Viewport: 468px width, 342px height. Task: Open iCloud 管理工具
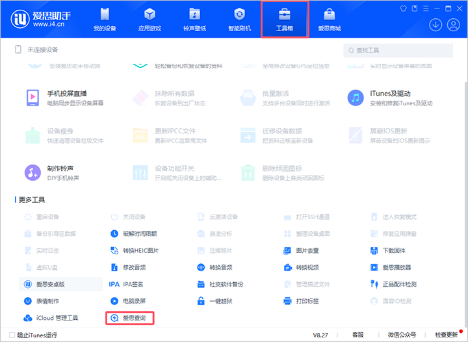[51, 318]
